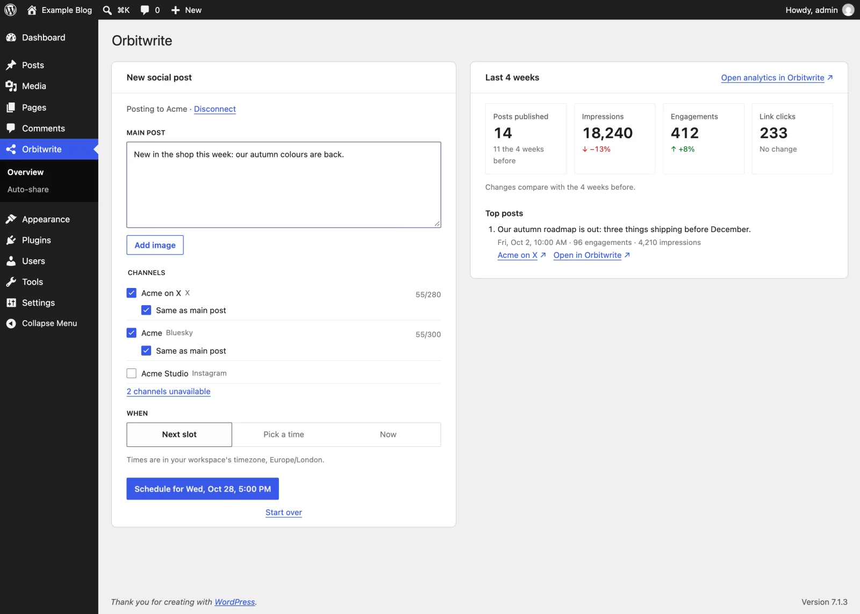860x614 pixels.
Task: Uncheck the Acme on X channel
Action: (131, 293)
